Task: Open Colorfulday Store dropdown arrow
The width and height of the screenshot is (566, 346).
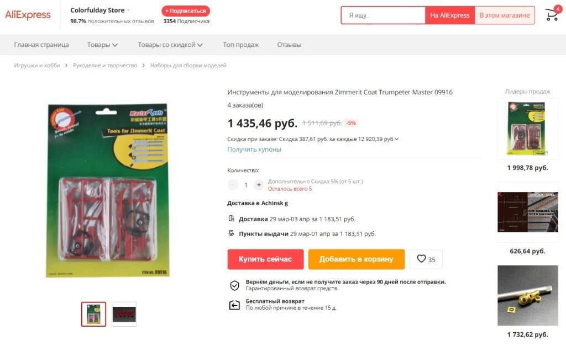Action: click(x=128, y=10)
